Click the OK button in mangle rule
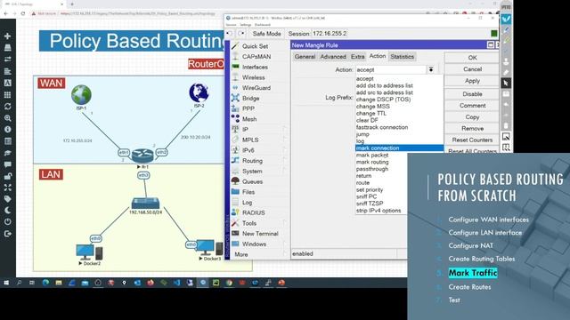Viewport: 570px width, 320px height. tap(472, 57)
